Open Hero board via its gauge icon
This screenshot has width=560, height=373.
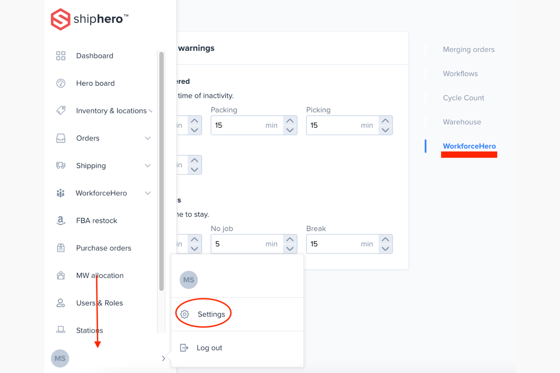61,83
